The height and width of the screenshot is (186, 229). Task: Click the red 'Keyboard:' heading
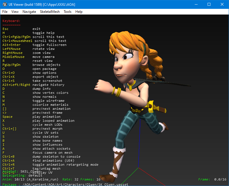click(x=11, y=21)
